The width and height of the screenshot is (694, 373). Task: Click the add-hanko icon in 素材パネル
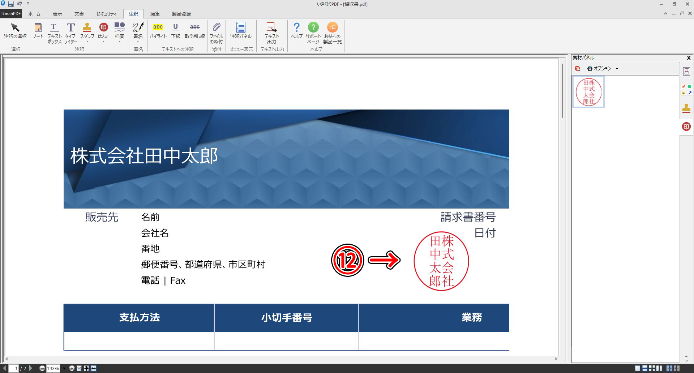pos(577,68)
